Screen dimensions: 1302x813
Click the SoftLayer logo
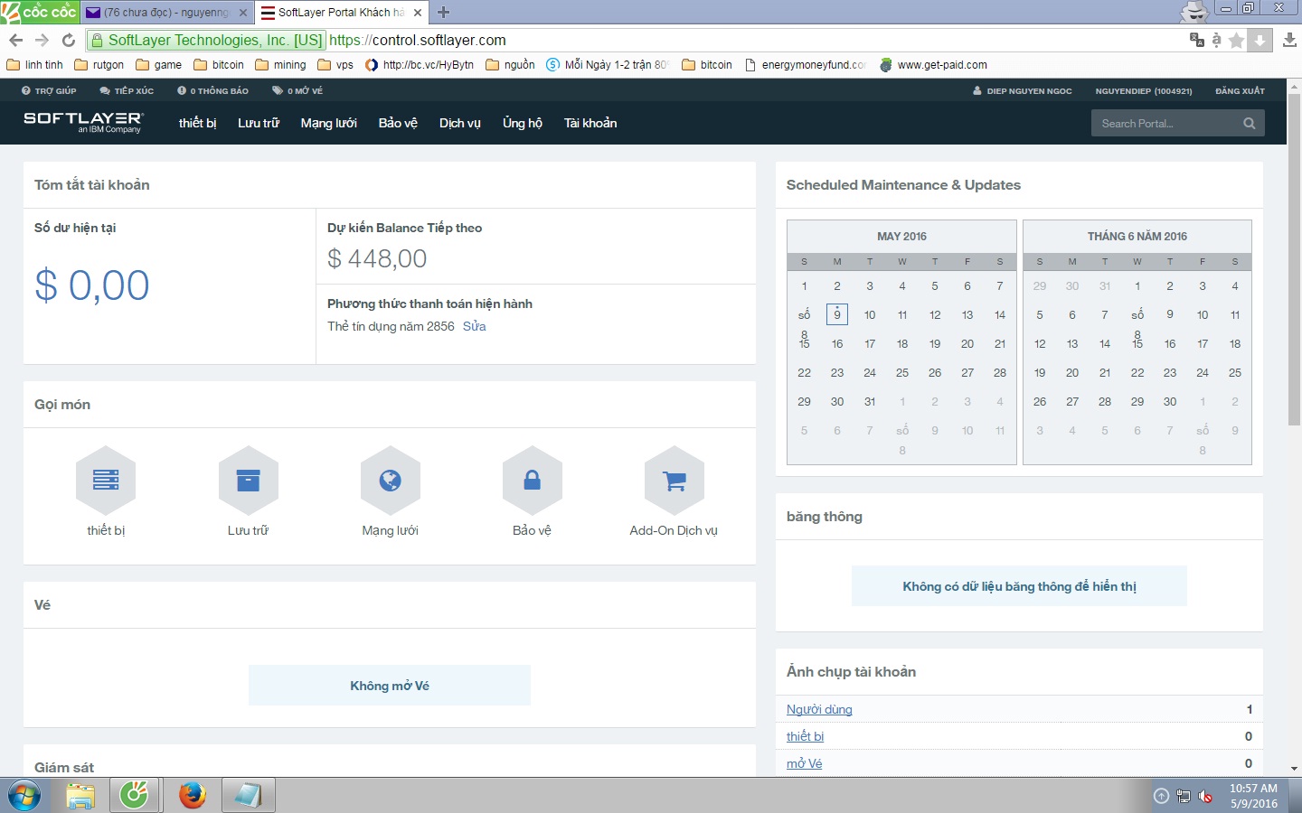click(83, 122)
